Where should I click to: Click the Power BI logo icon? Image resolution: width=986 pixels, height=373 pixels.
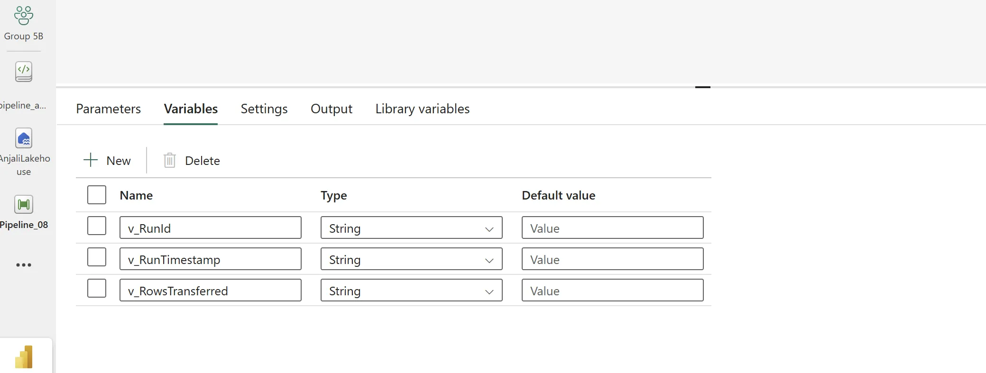click(x=24, y=357)
